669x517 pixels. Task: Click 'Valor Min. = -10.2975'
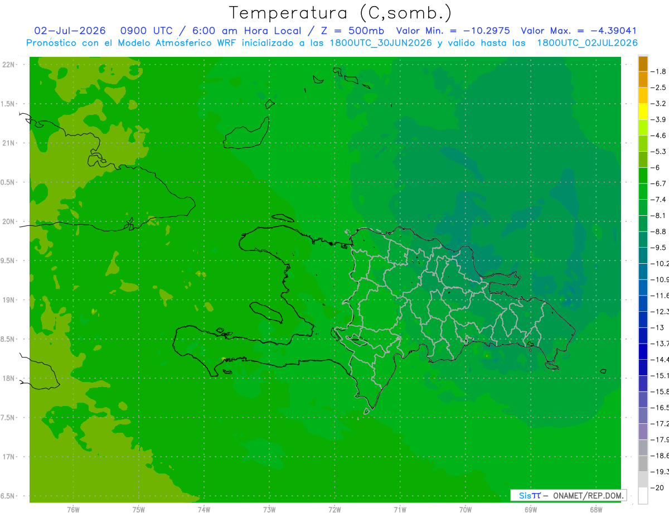[x=453, y=31]
